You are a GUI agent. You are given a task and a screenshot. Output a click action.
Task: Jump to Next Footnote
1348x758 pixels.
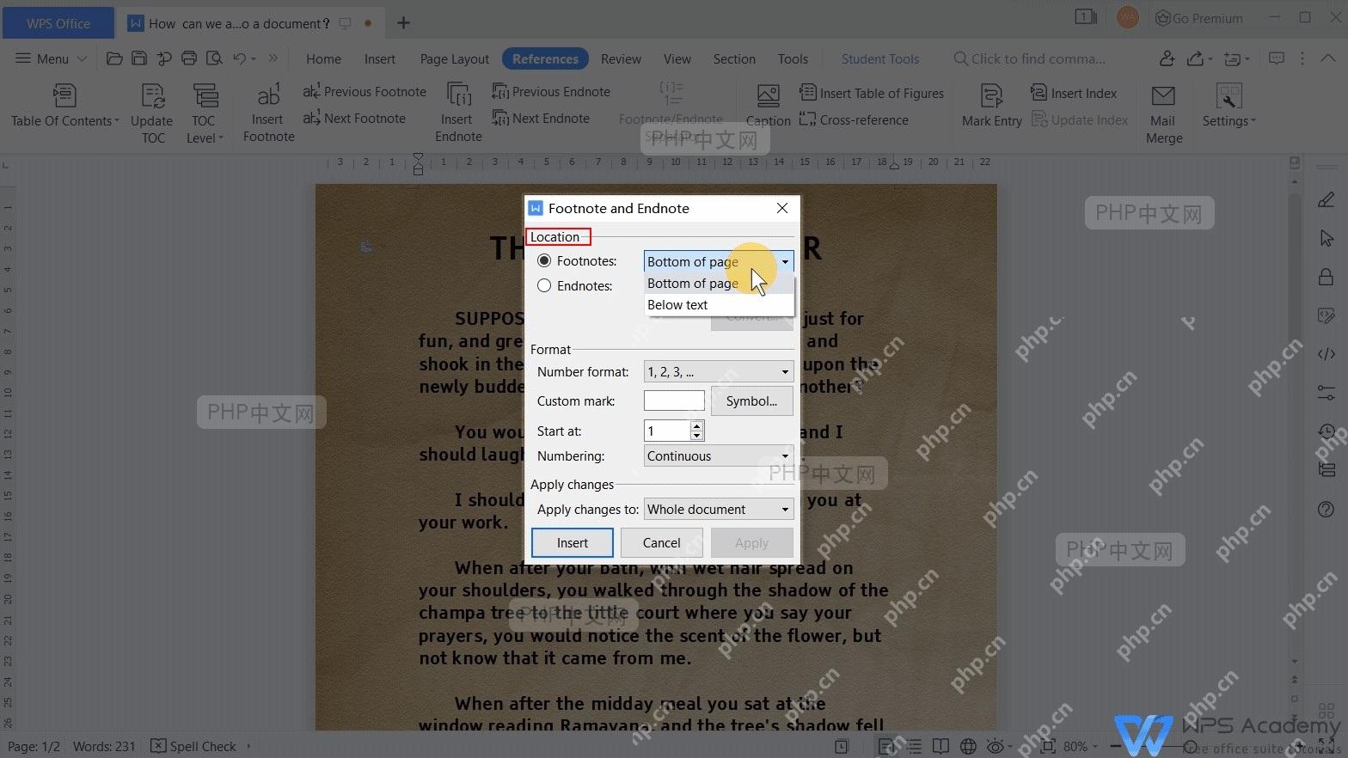[x=354, y=119]
